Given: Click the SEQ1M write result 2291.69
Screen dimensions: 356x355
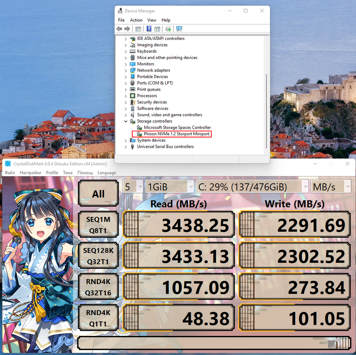Looking at the screenshot, I should pyautogui.click(x=295, y=224).
